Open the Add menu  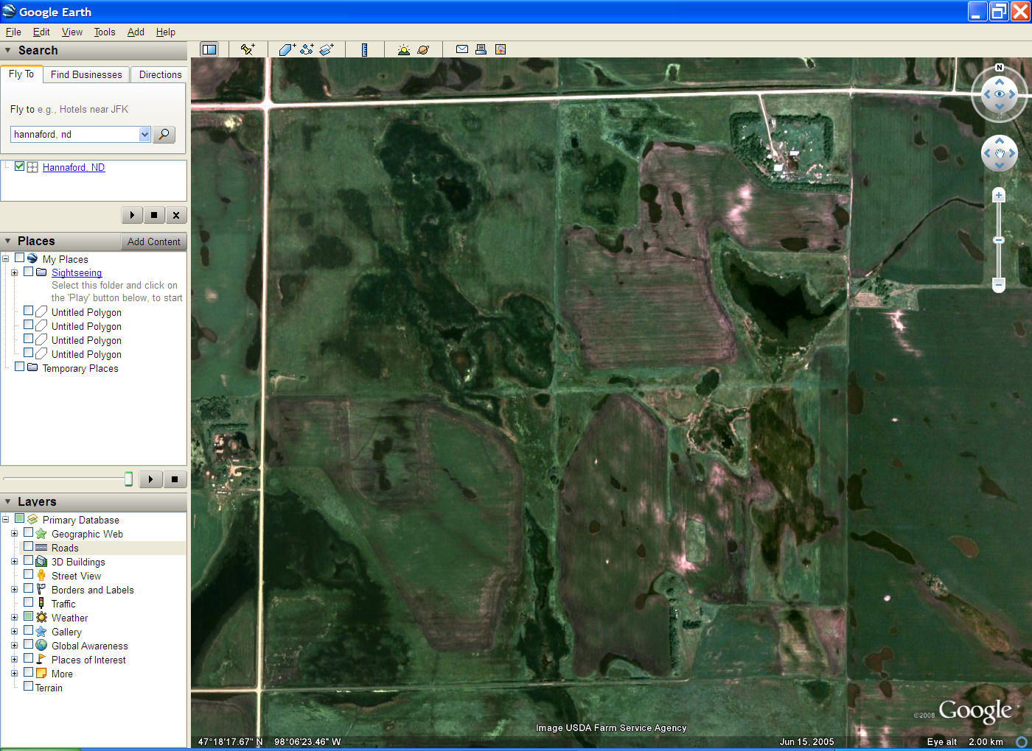tap(136, 32)
